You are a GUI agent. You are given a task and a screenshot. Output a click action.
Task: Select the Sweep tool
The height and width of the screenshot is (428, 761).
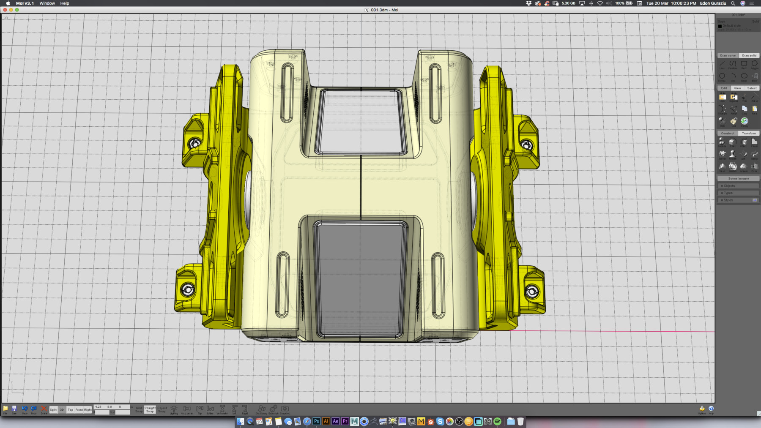click(754, 155)
